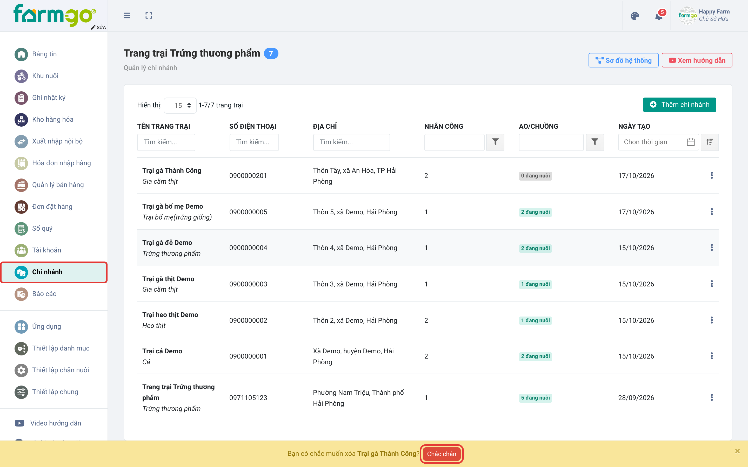The width and height of the screenshot is (748, 467).
Task: Click Thiết lập danh mục icon
Action: pos(21,348)
